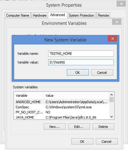This screenshot has width=128, height=150.
Task: Select the ANDROID_HOME variable row
Action: 61,102
